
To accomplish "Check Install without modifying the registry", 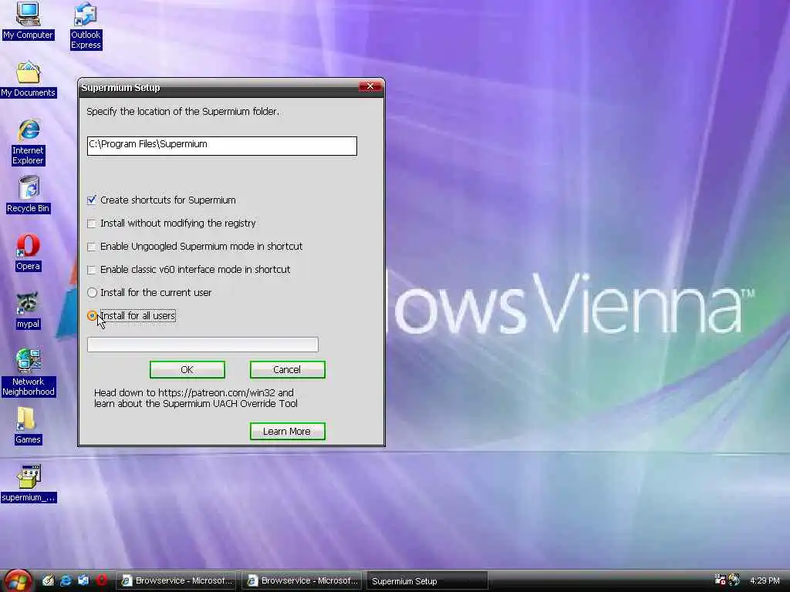I will pos(91,224).
